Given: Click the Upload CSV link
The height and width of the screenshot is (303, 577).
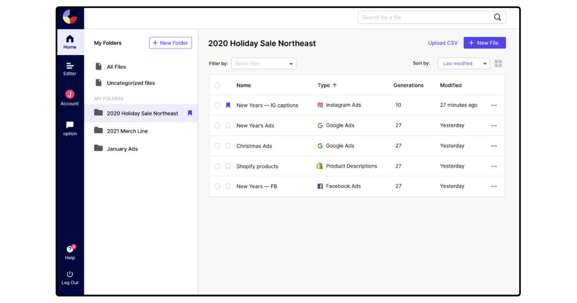Looking at the screenshot, I should tap(442, 43).
